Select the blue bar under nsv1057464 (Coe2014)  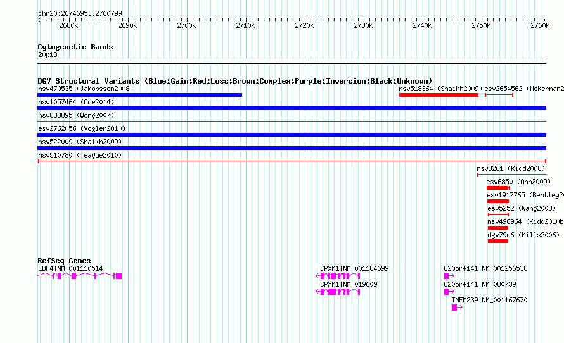coord(292,108)
